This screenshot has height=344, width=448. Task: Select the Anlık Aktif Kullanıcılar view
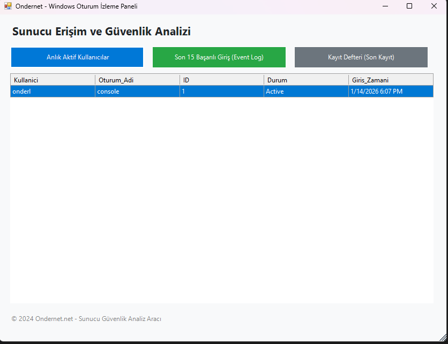click(x=77, y=57)
